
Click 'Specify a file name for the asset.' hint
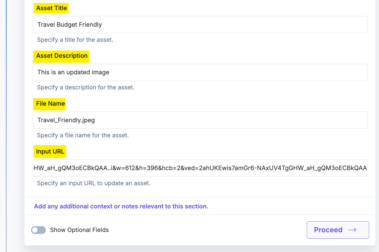click(83, 135)
